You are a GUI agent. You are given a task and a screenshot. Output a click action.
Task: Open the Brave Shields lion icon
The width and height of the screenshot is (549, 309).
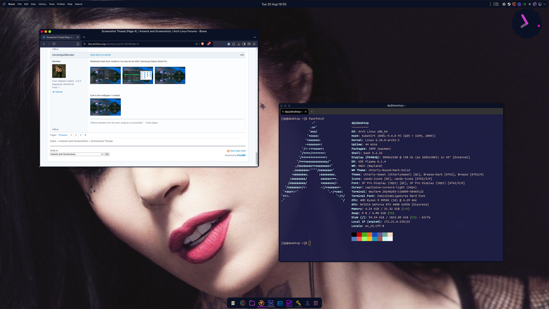[x=202, y=44]
